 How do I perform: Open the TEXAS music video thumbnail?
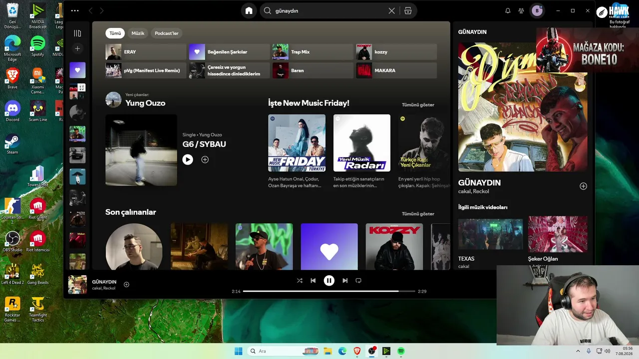pos(490,234)
